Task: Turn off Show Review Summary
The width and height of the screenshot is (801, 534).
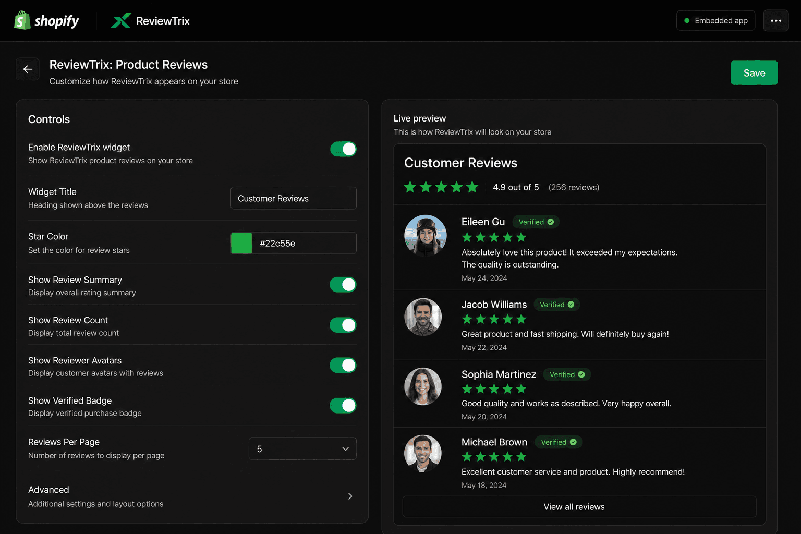Action: (343, 285)
